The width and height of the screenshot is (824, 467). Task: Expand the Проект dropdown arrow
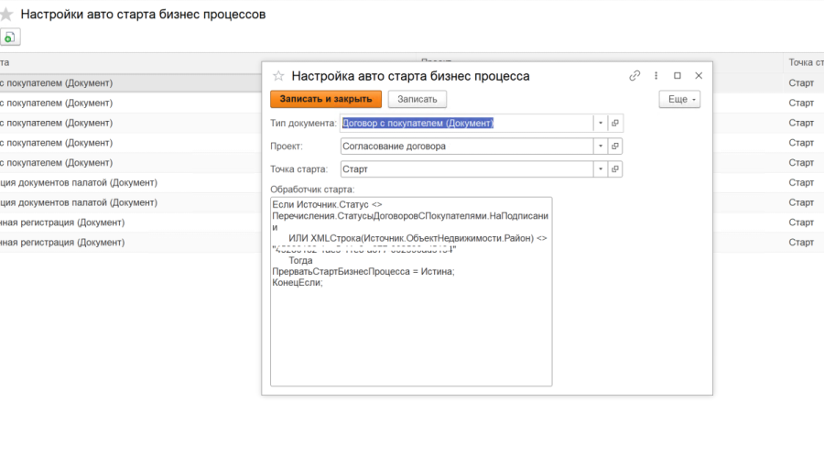[x=600, y=146]
